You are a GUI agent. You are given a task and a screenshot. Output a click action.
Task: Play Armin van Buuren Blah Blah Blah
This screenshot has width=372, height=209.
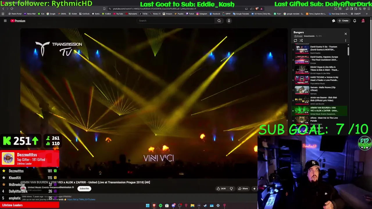tap(319, 100)
